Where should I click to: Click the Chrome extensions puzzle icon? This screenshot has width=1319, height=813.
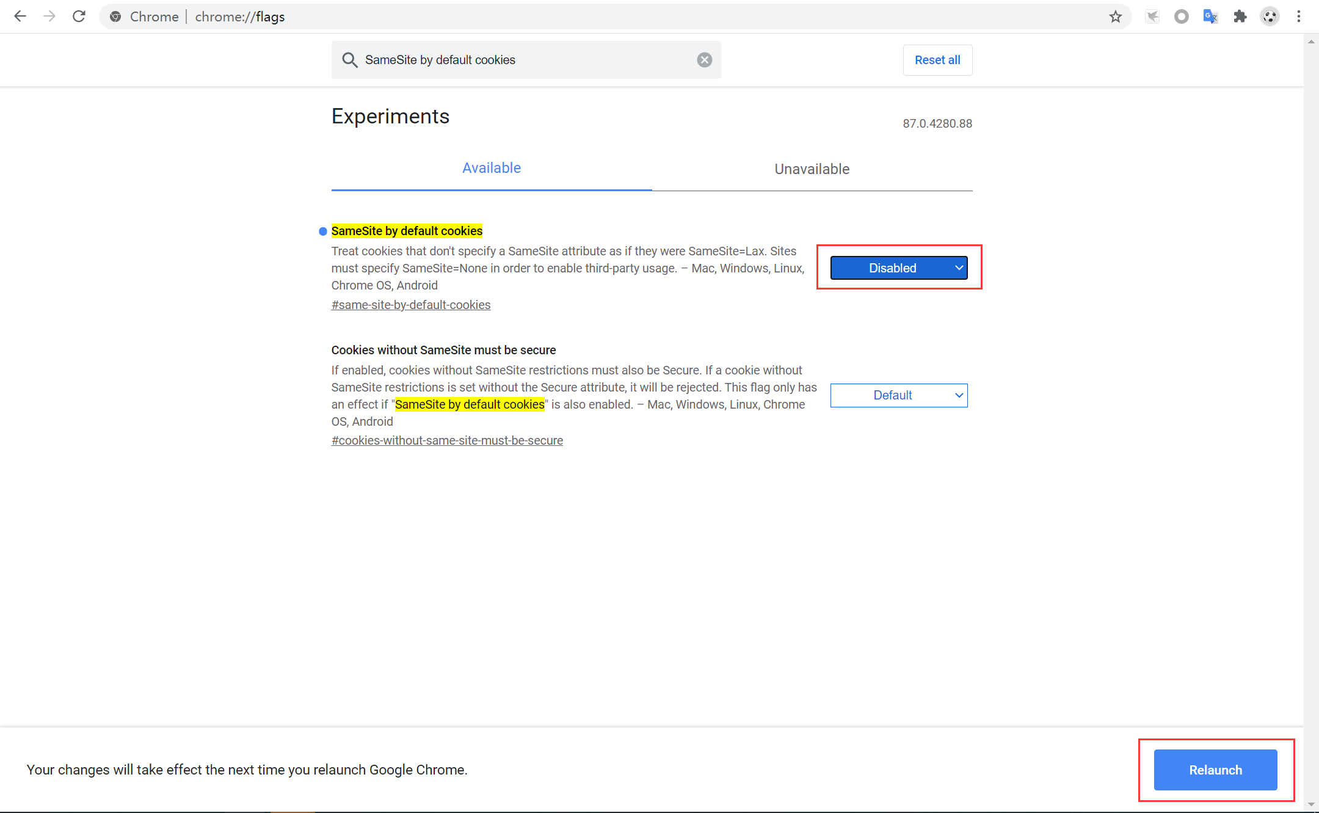coord(1238,16)
